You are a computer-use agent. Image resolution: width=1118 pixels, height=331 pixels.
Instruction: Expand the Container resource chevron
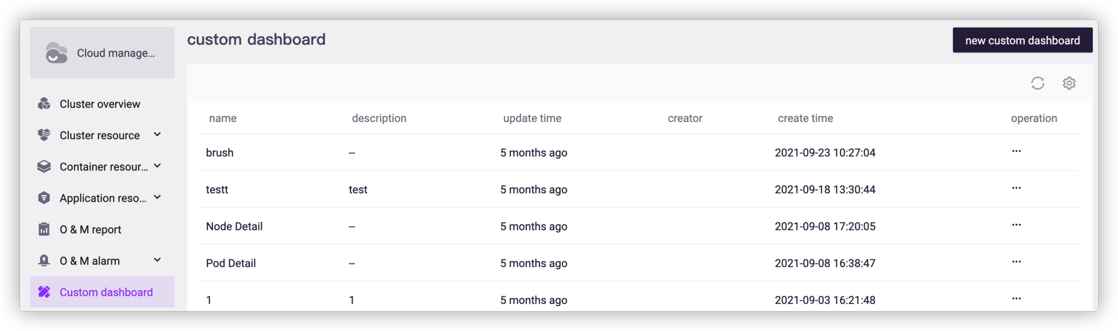click(x=157, y=166)
